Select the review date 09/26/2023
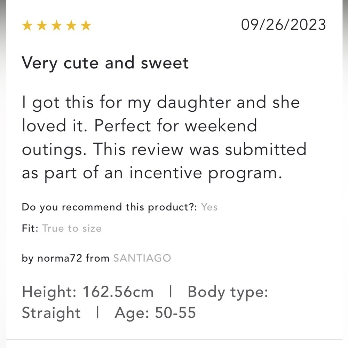This screenshot has width=348, height=348. pos(283,25)
